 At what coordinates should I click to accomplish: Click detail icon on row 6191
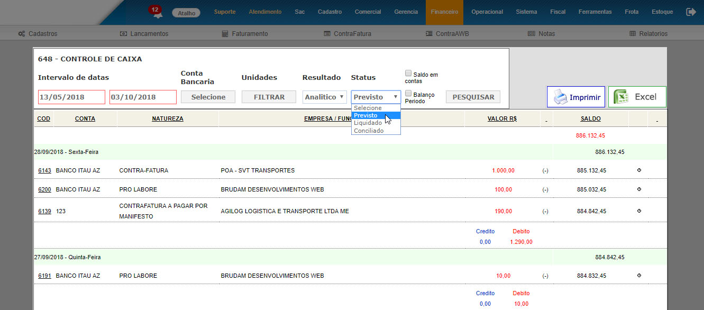(x=639, y=276)
